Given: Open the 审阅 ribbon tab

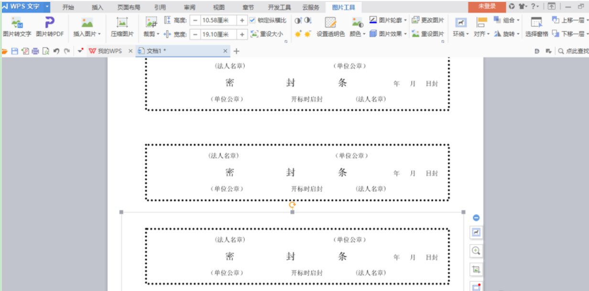Looking at the screenshot, I should point(189,7).
